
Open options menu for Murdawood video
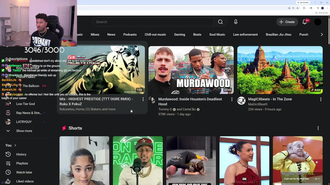click(x=232, y=99)
